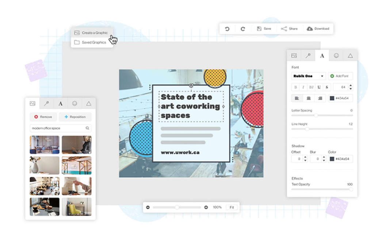Click the search magnifier in image search
The height and width of the screenshot is (242, 374).
tap(87, 128)
